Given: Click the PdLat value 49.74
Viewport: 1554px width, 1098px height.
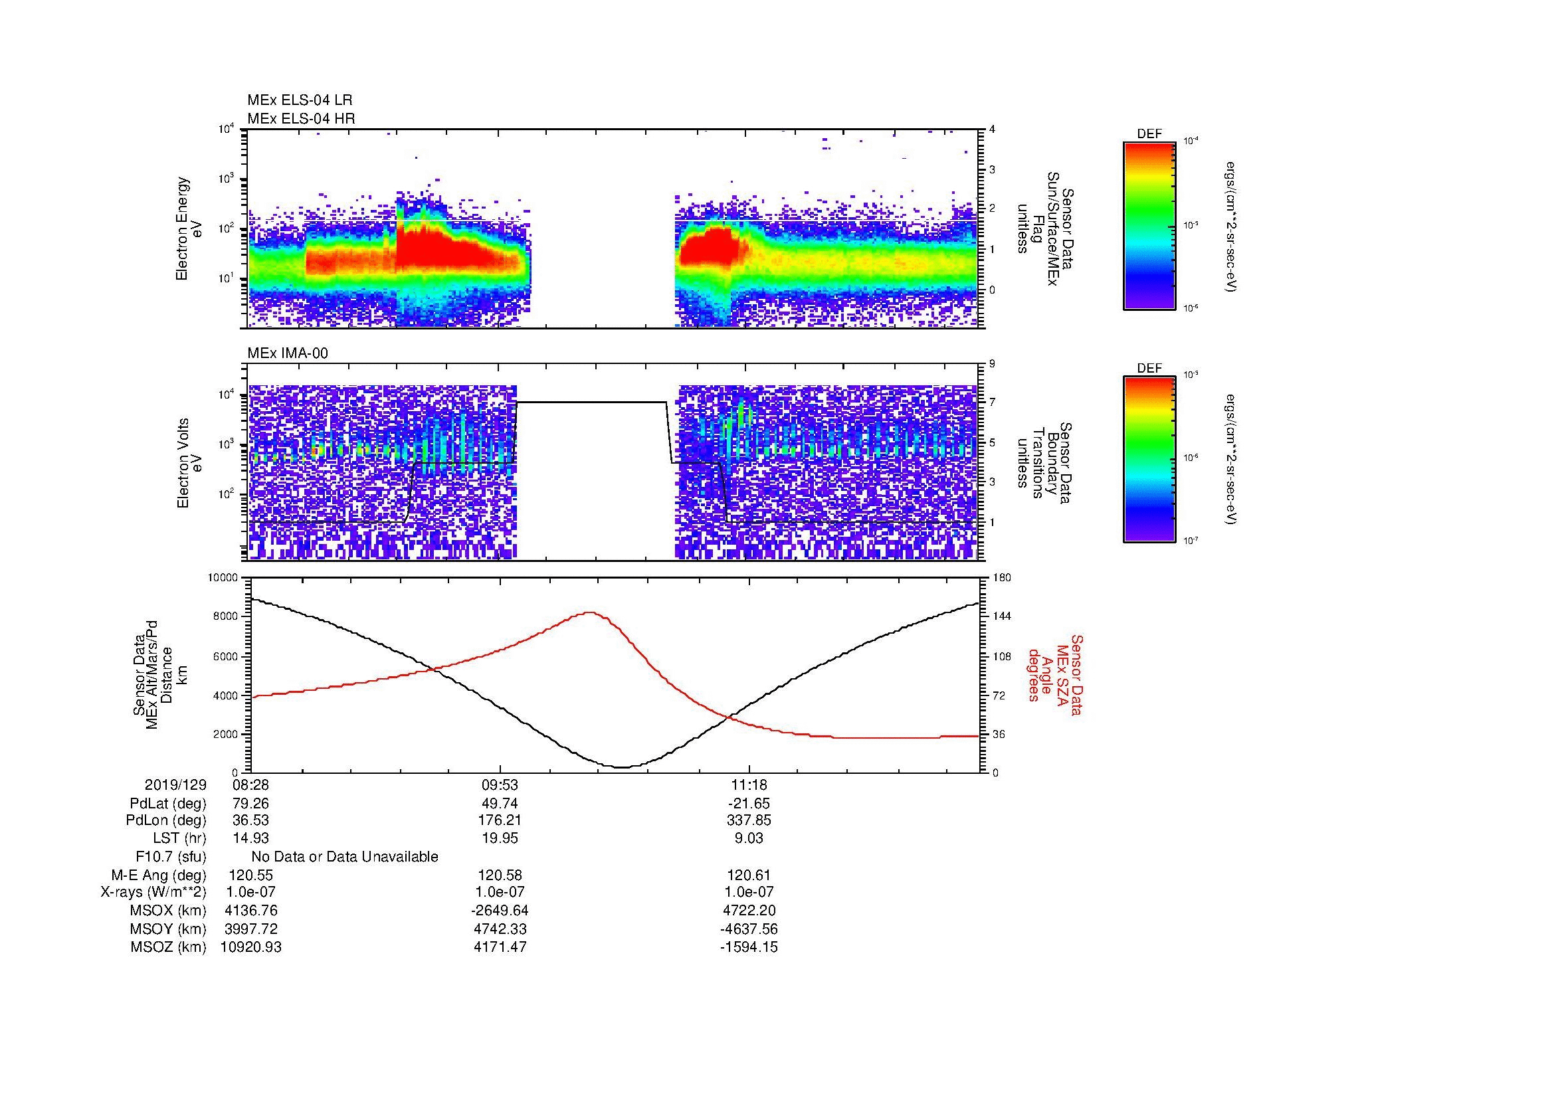Looking at the screenshot, I should click(x=500, y=804).
